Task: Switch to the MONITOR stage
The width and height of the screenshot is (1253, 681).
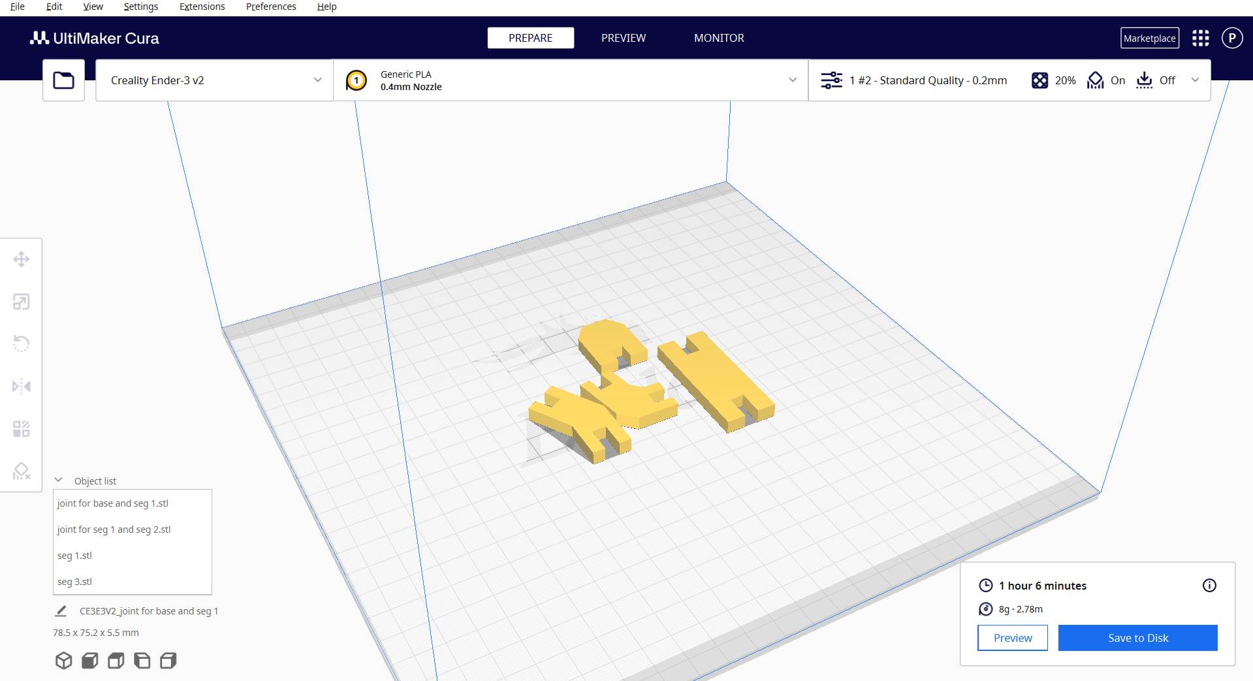Action: pyautogui.click(x=719, y=38)
